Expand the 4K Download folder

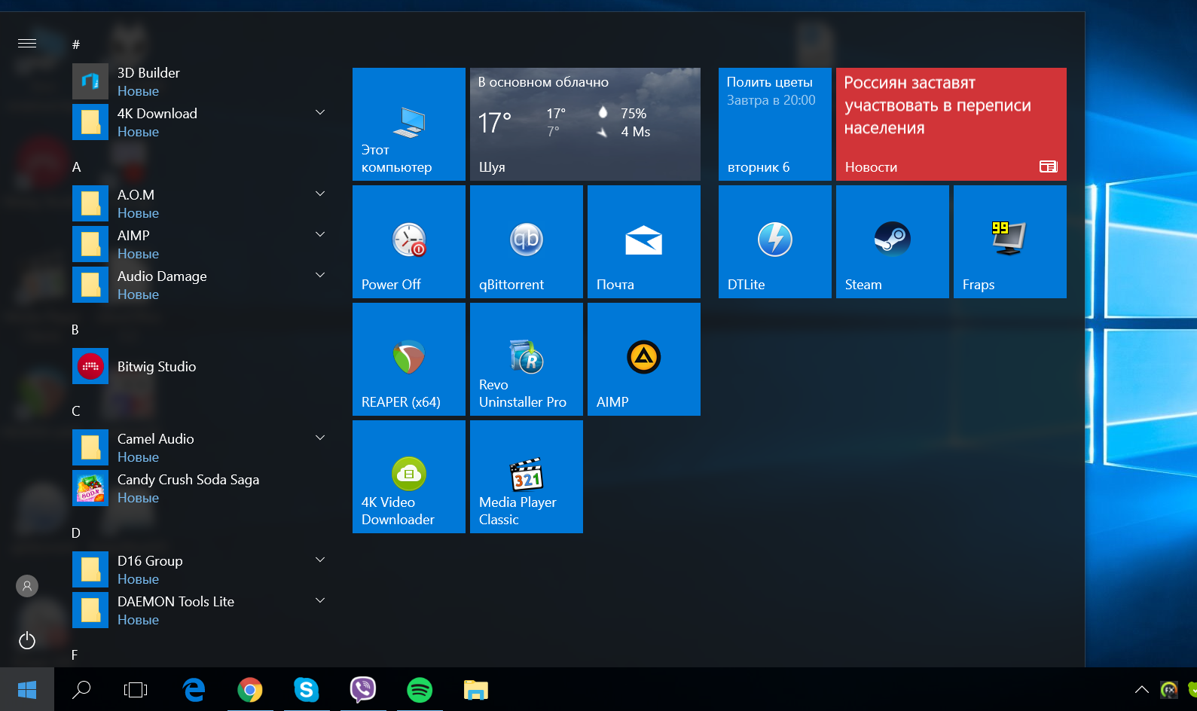pyautogui.click(x=320, y=113)
